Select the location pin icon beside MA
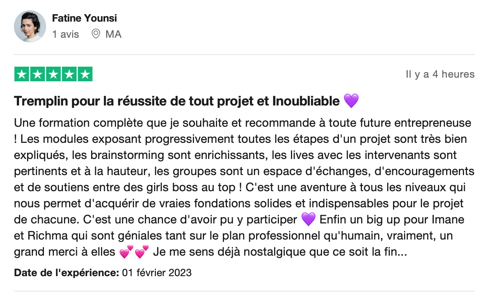 [x=96, y=34]
